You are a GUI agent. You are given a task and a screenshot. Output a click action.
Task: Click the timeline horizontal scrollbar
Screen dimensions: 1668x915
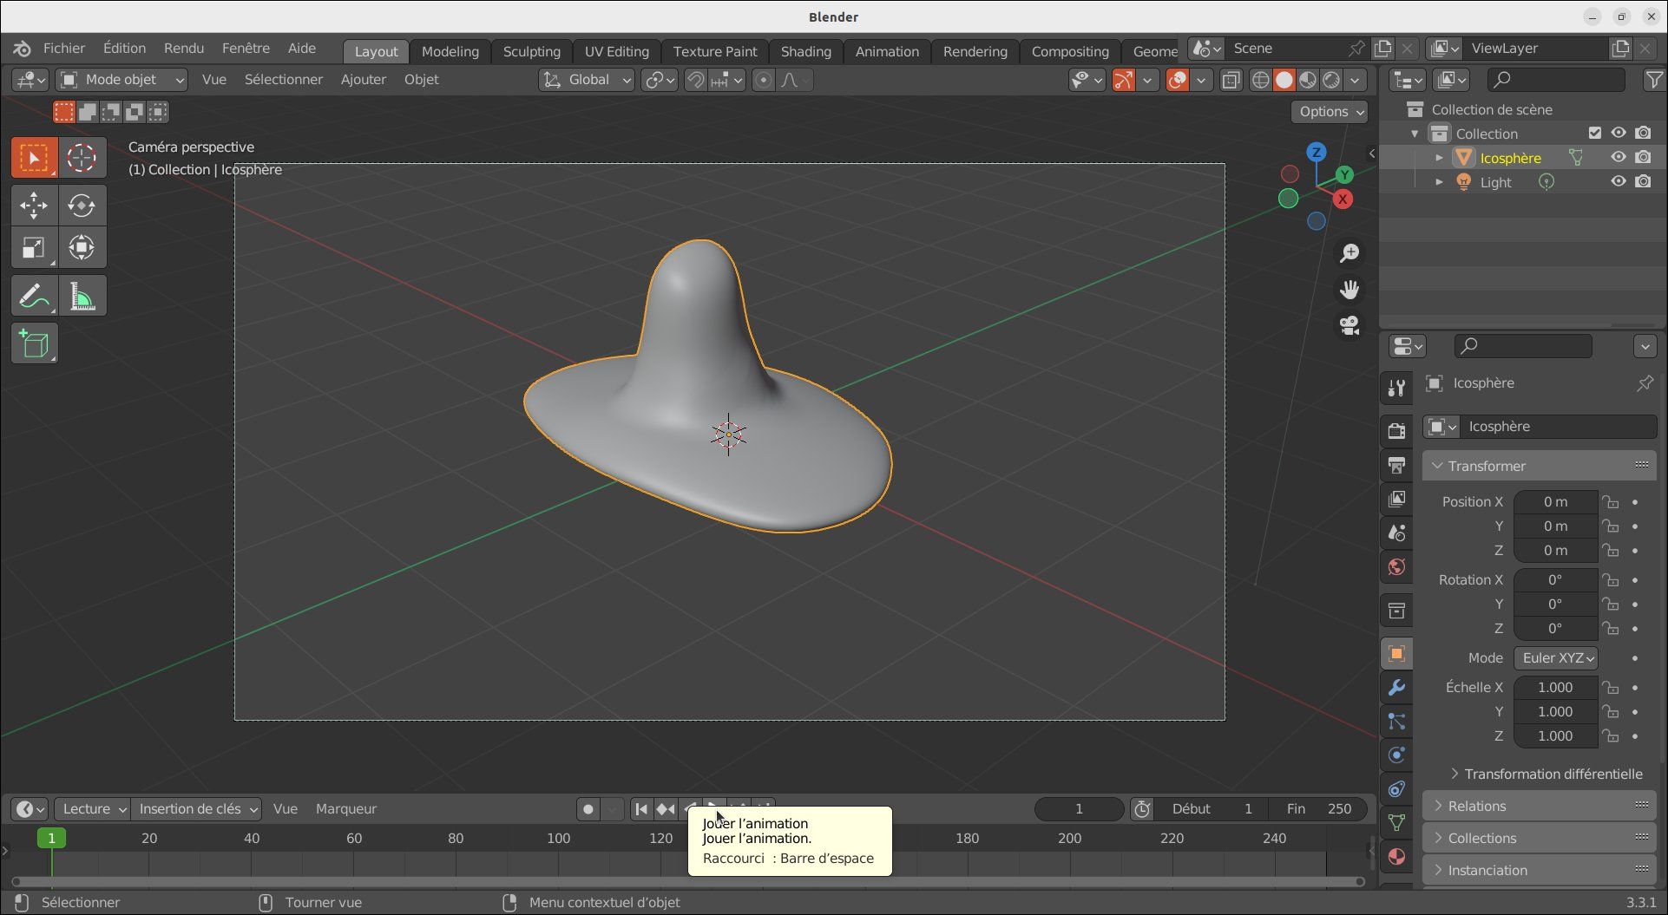(687, 882)
